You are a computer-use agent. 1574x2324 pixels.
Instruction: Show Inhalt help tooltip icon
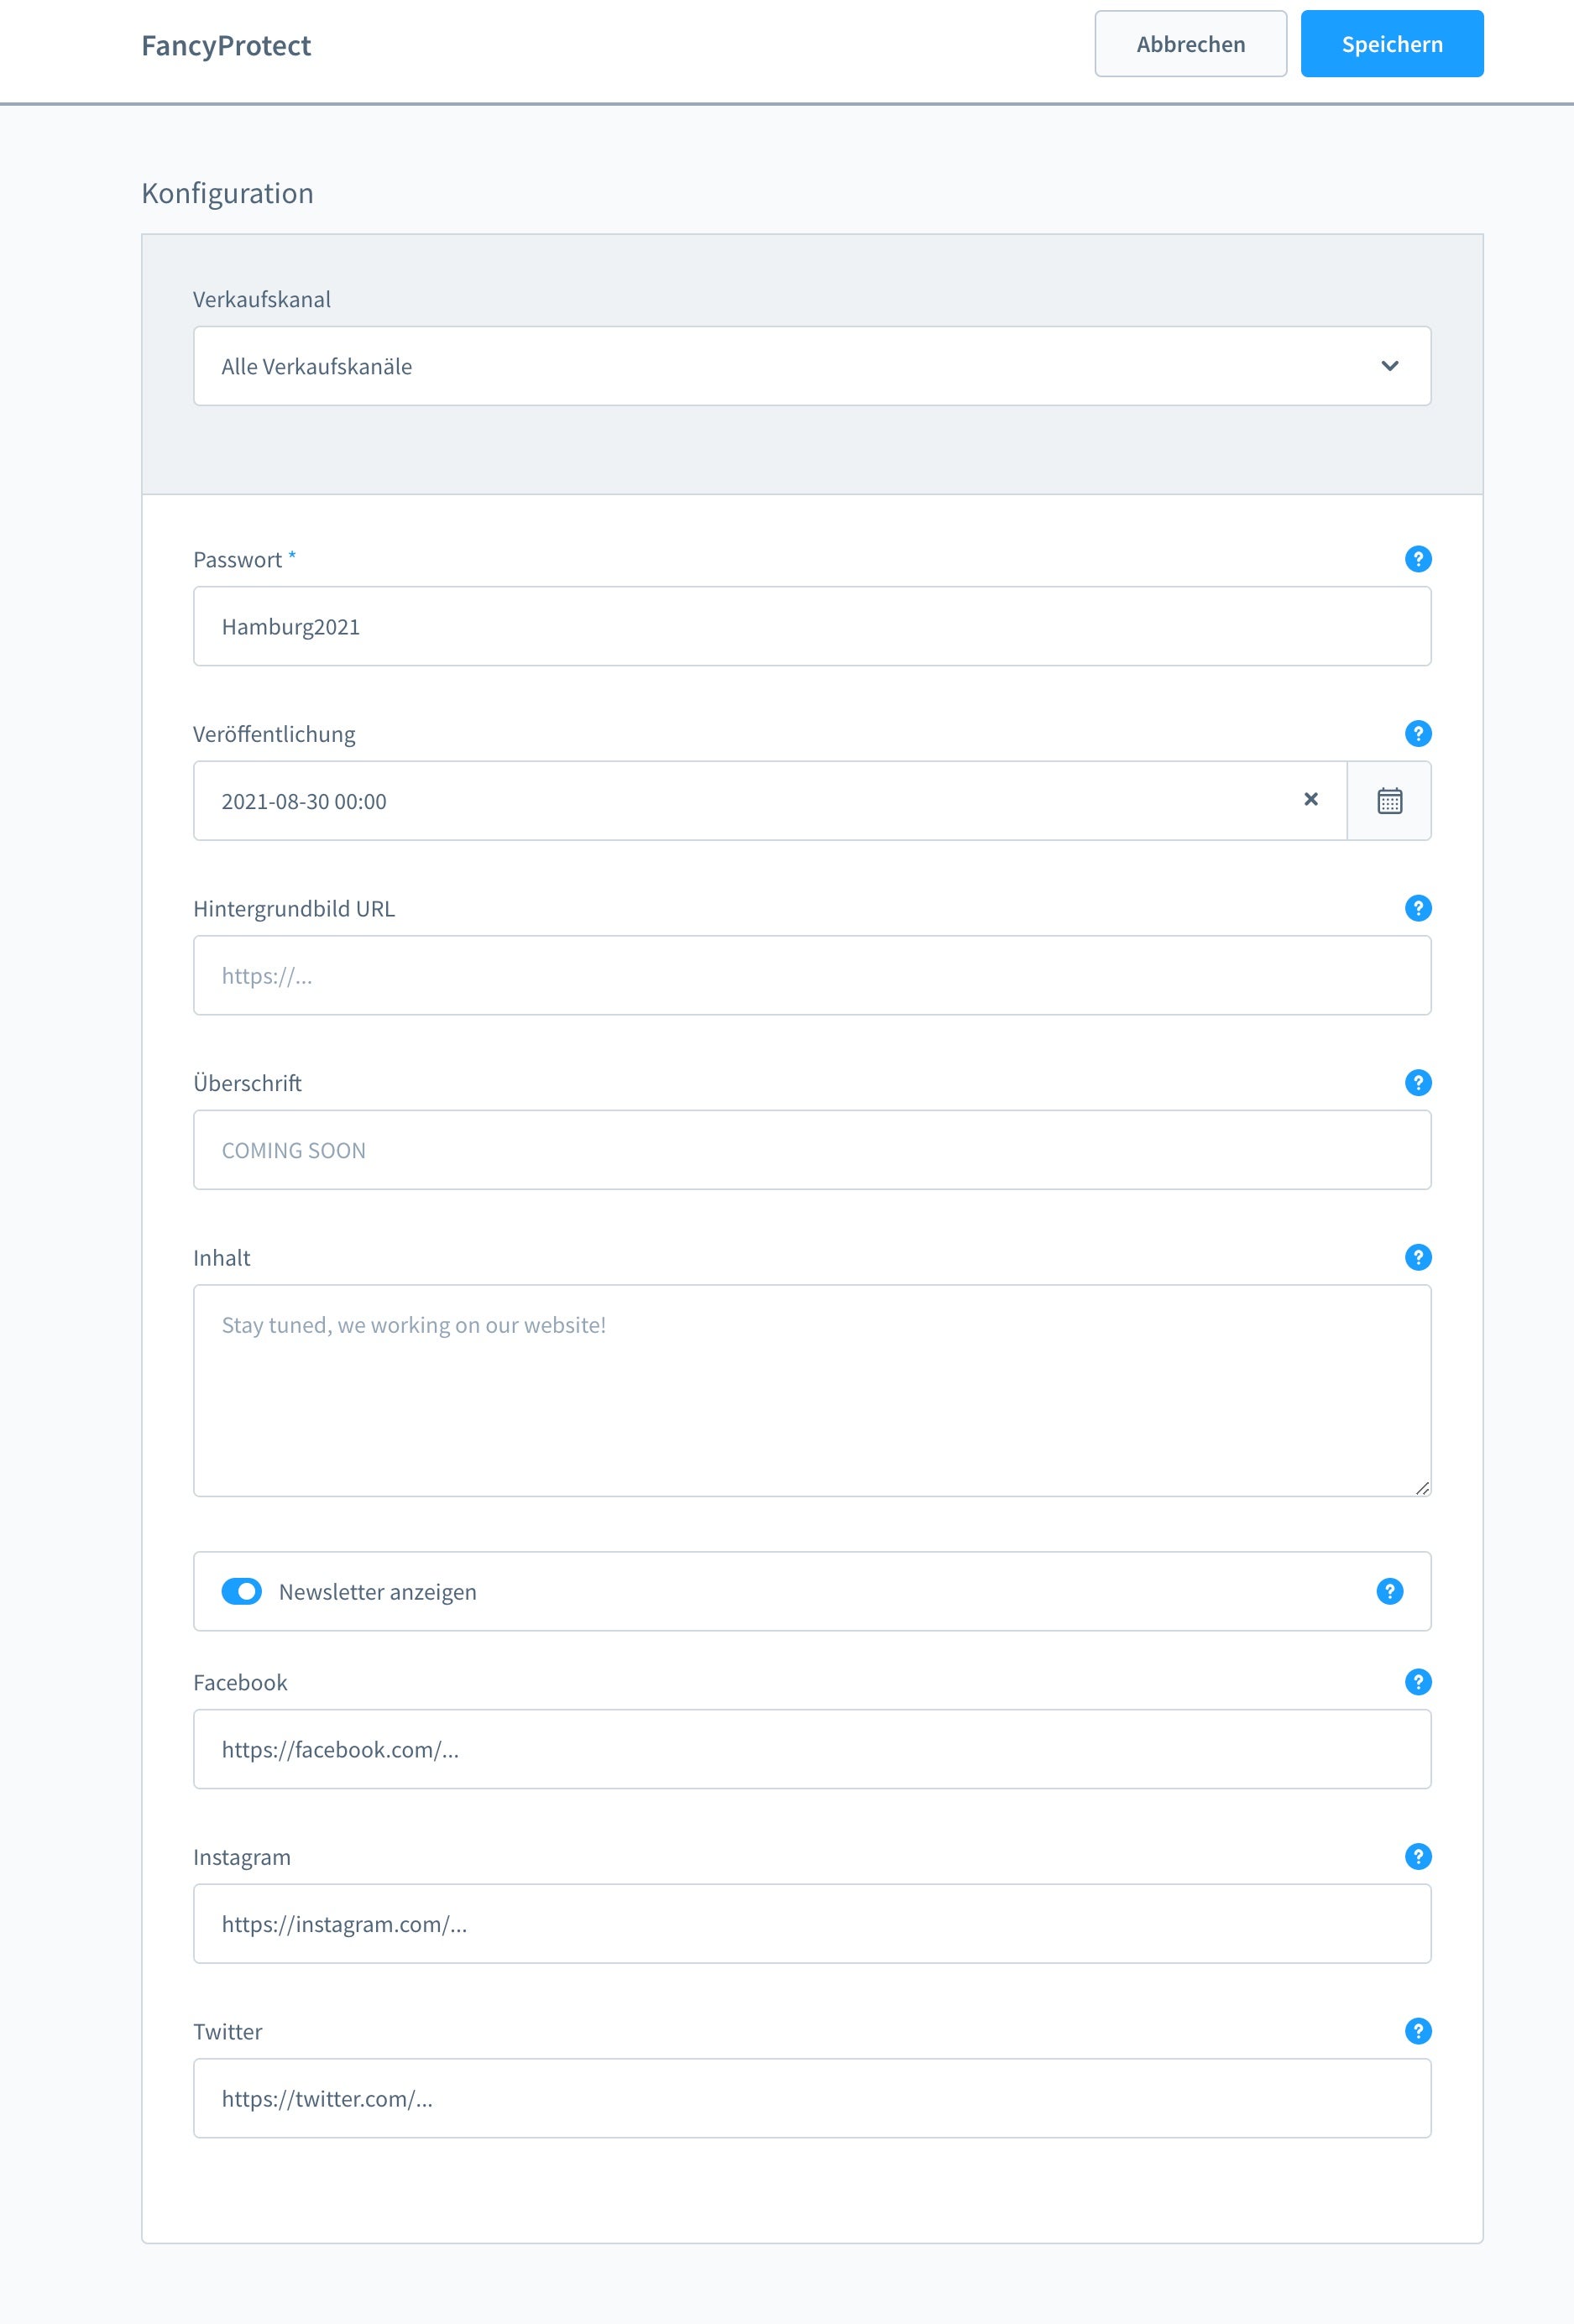[1418, 1257]
